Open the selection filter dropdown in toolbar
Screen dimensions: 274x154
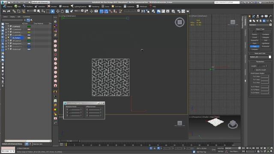[31, 11]
